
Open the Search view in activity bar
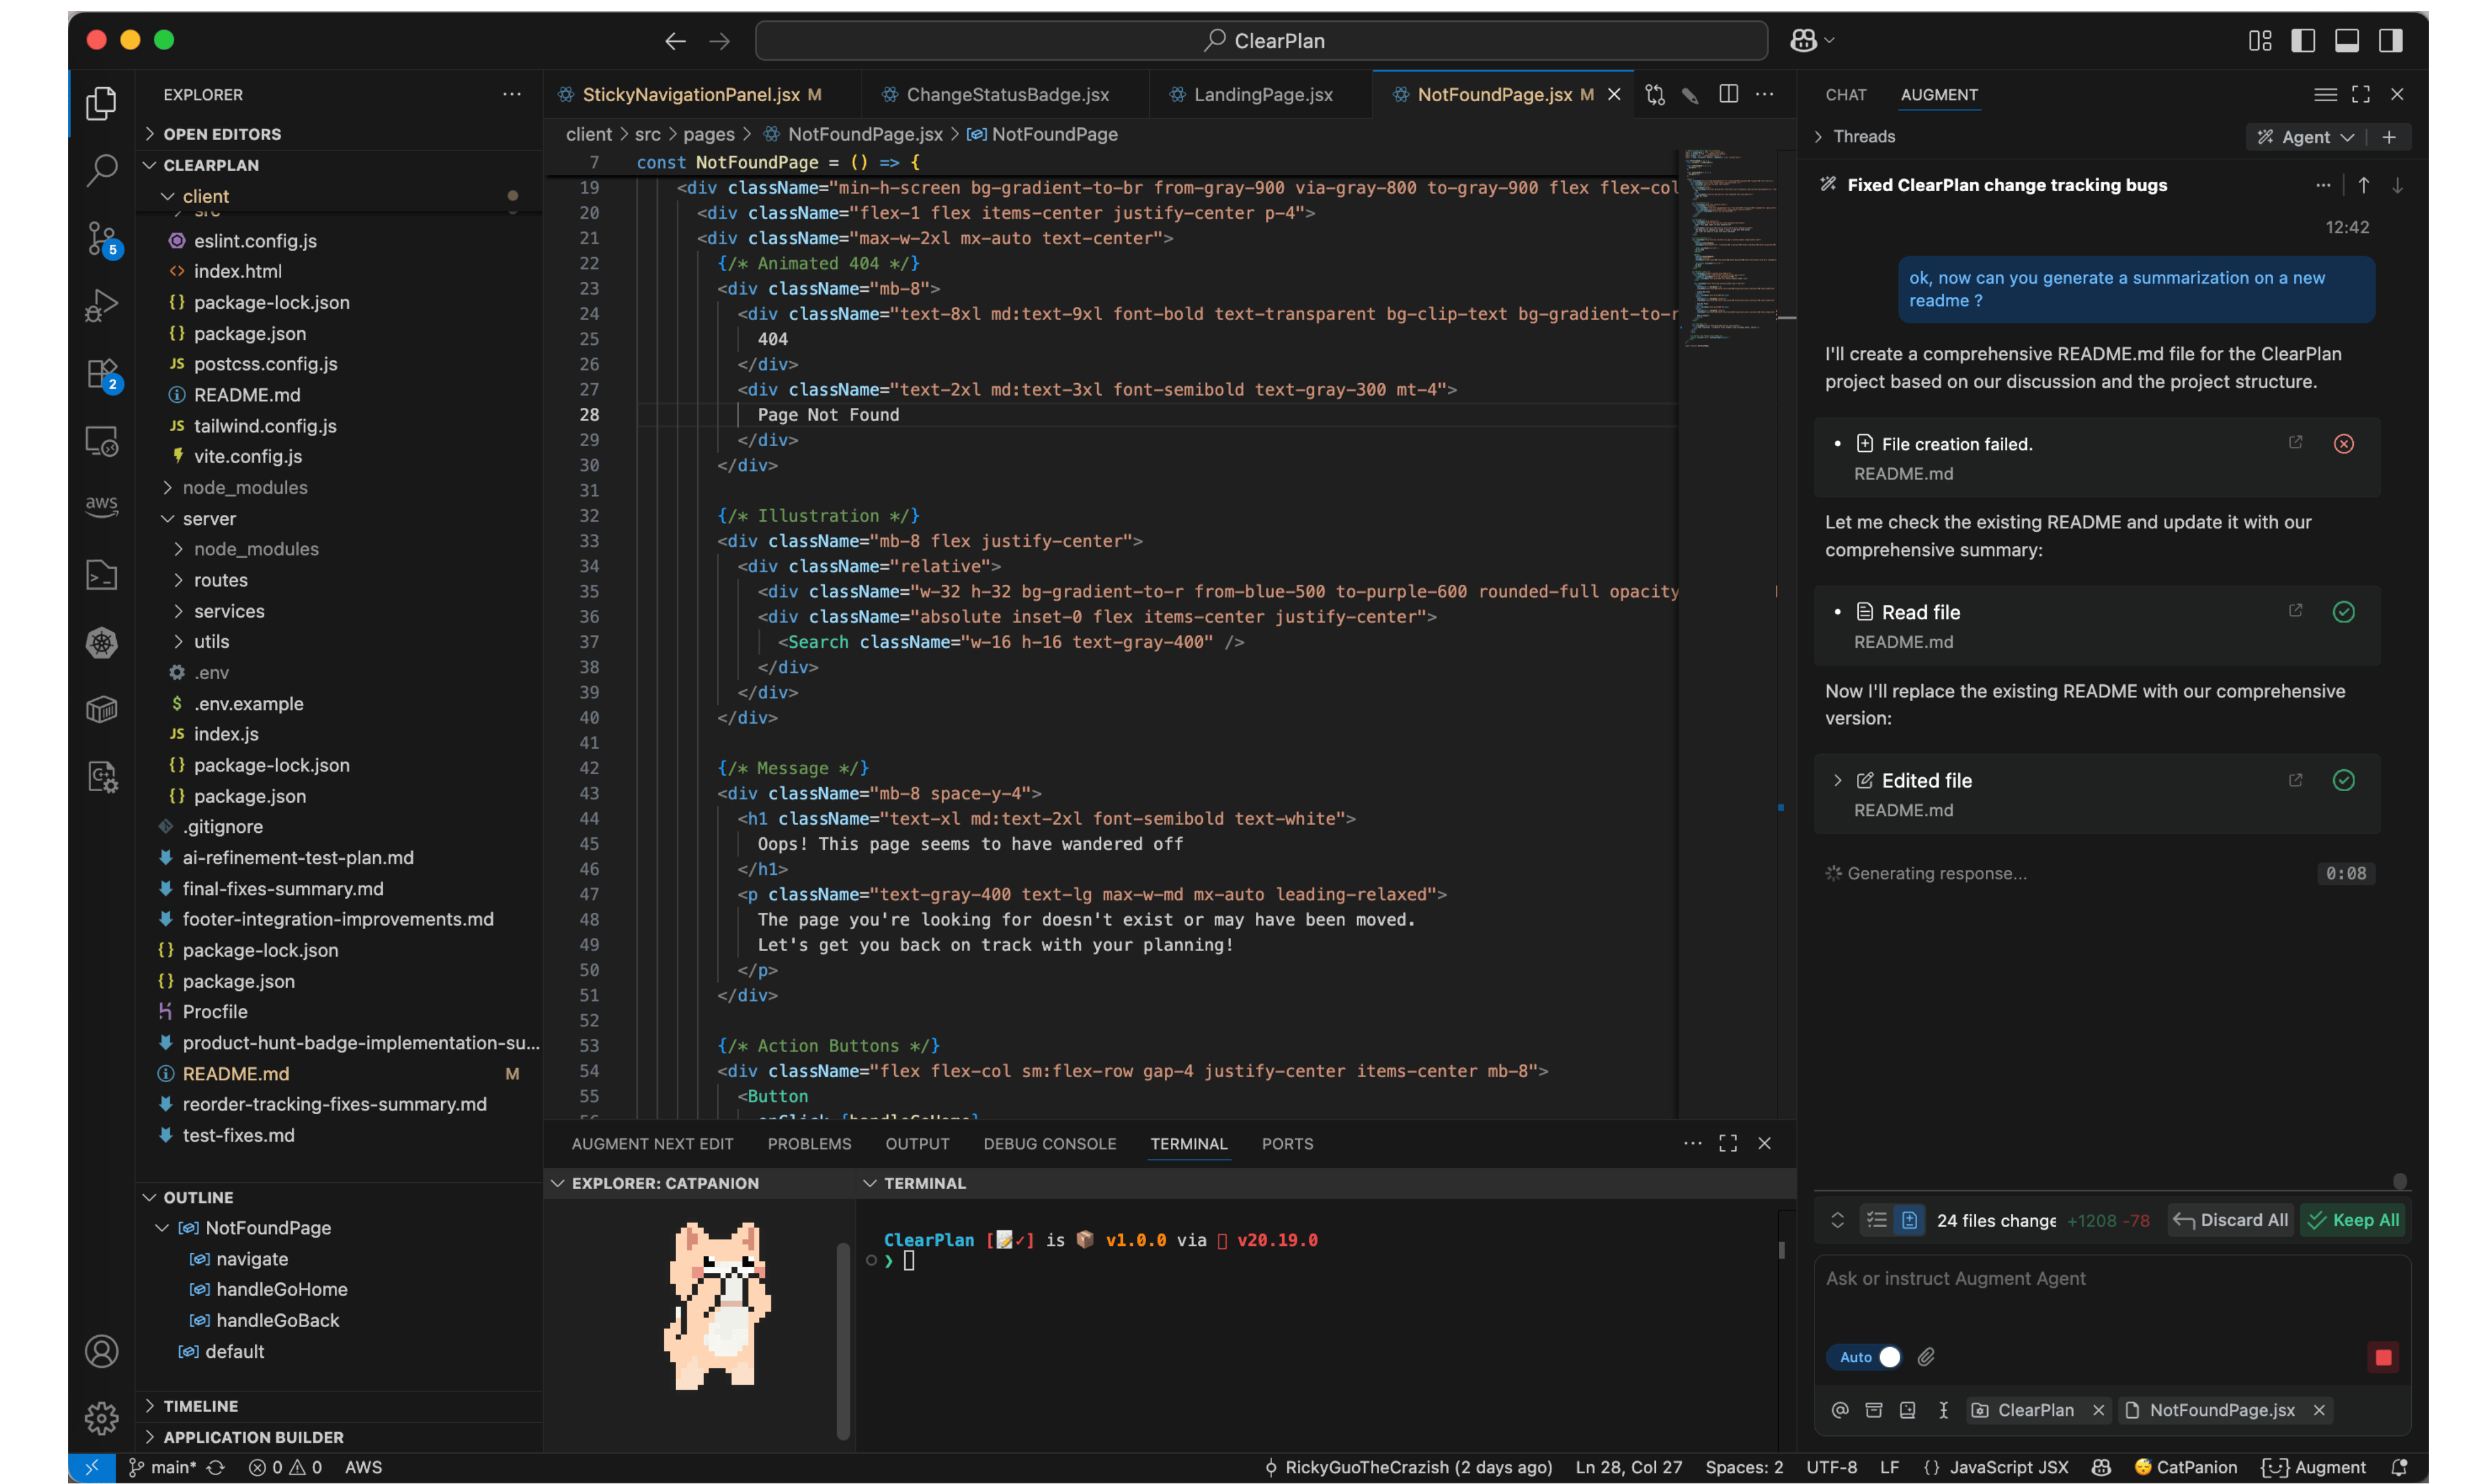tap(101, 170)
